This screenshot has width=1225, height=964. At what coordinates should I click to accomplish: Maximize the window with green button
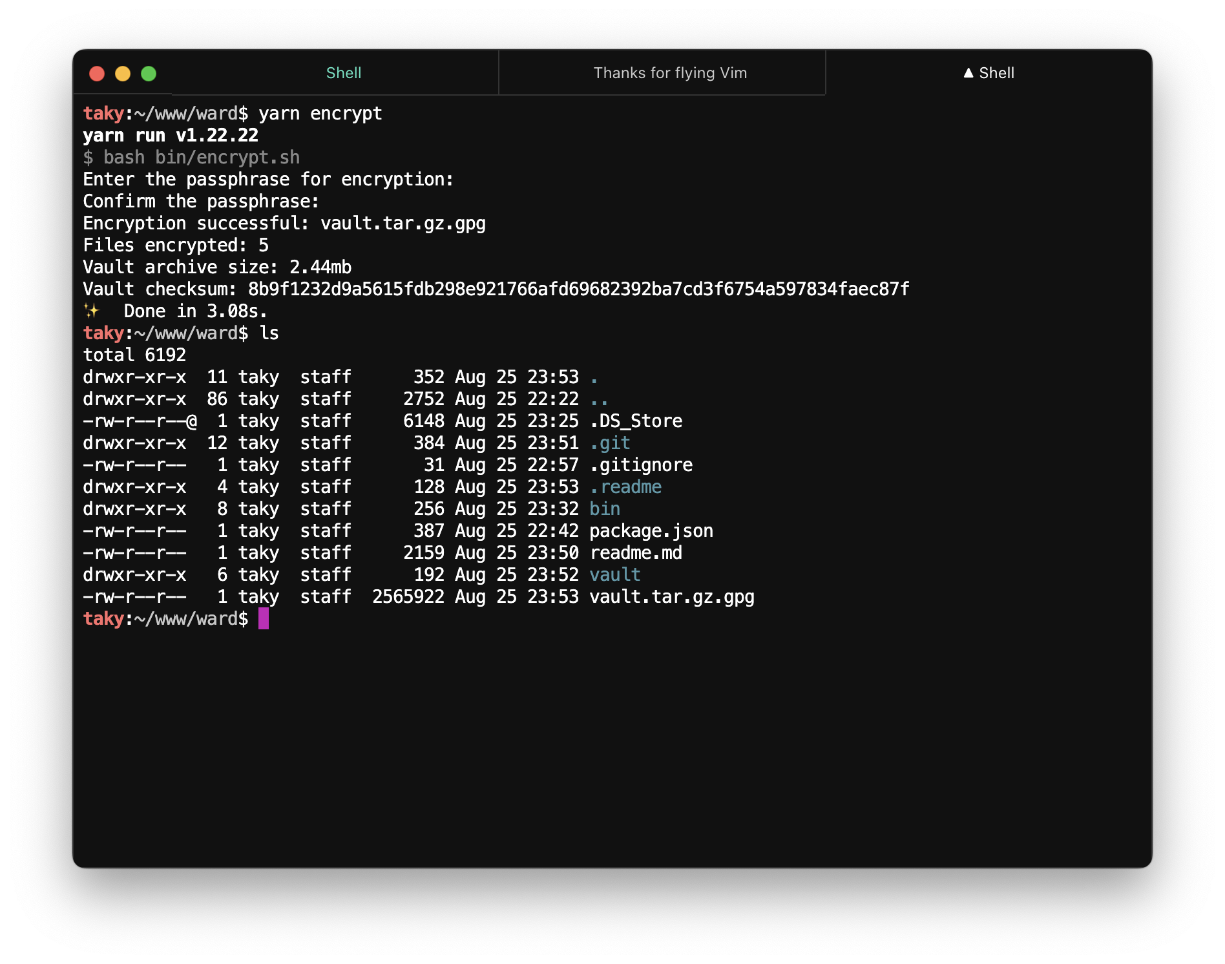(x=149, y=74)
